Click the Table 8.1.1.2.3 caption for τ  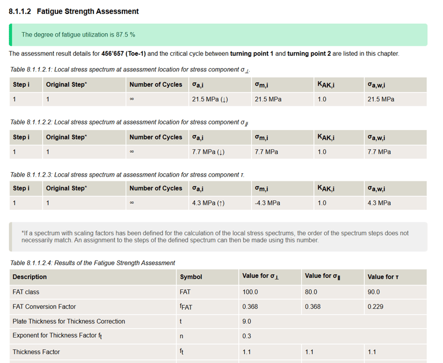point(127,174)
